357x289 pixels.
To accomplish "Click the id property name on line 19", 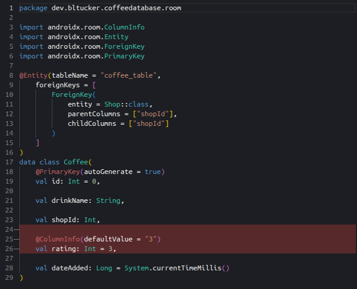I will tap(56, 181).
